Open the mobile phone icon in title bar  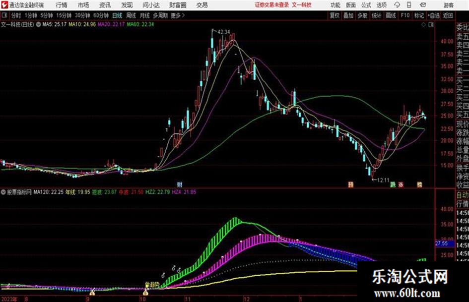coord(409,5)
